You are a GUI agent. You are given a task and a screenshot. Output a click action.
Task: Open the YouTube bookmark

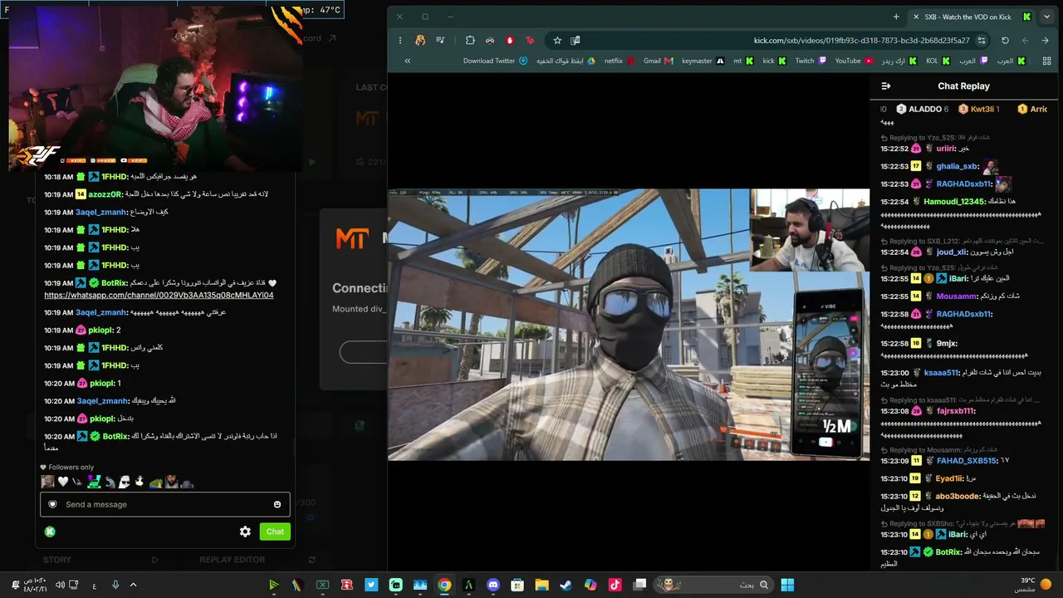[x=854, y=61]
